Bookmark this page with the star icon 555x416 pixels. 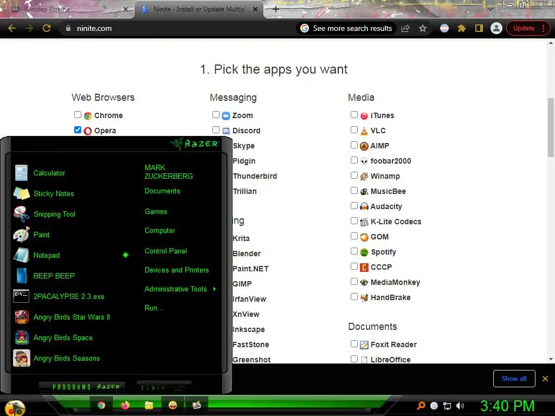tap(423, 28)
